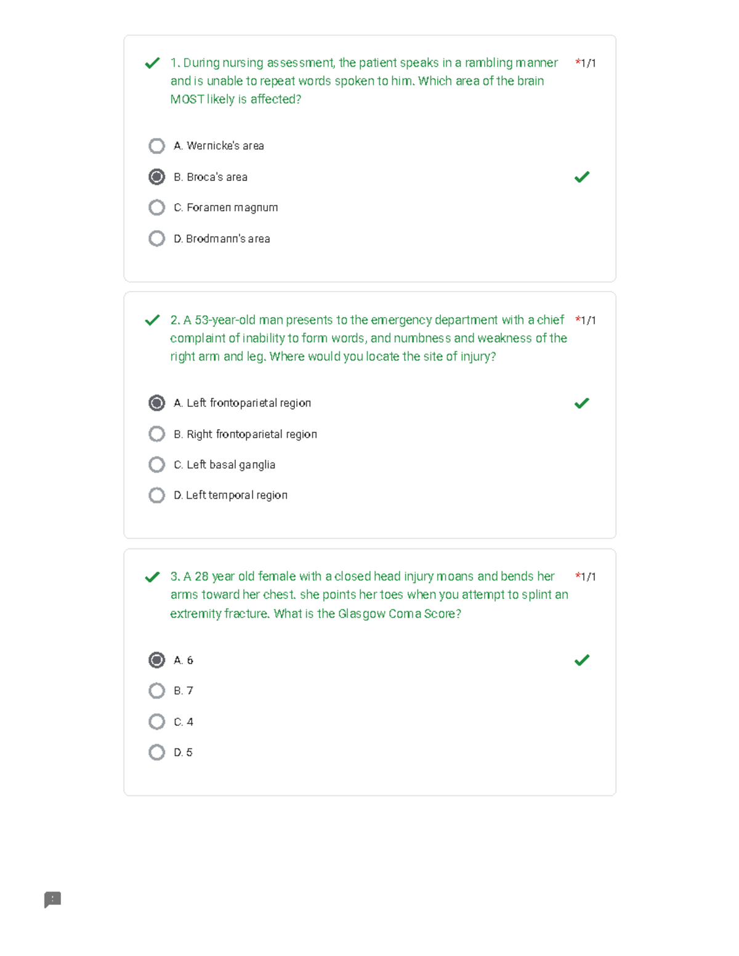Select A. Left frontoparietal region radio
739x956 pixels.
click(157, 403)
